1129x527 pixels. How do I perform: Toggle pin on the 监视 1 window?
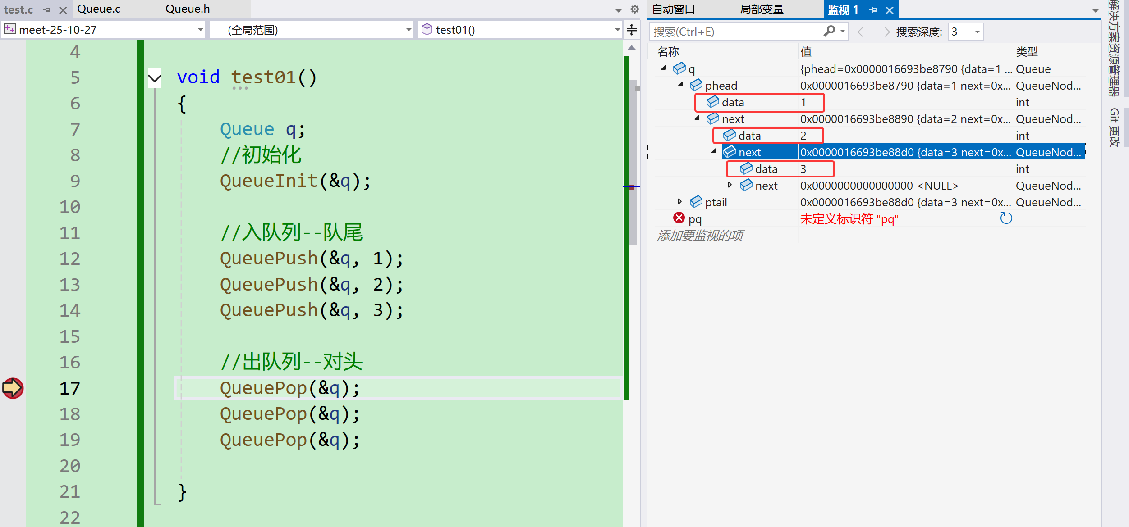873,9
